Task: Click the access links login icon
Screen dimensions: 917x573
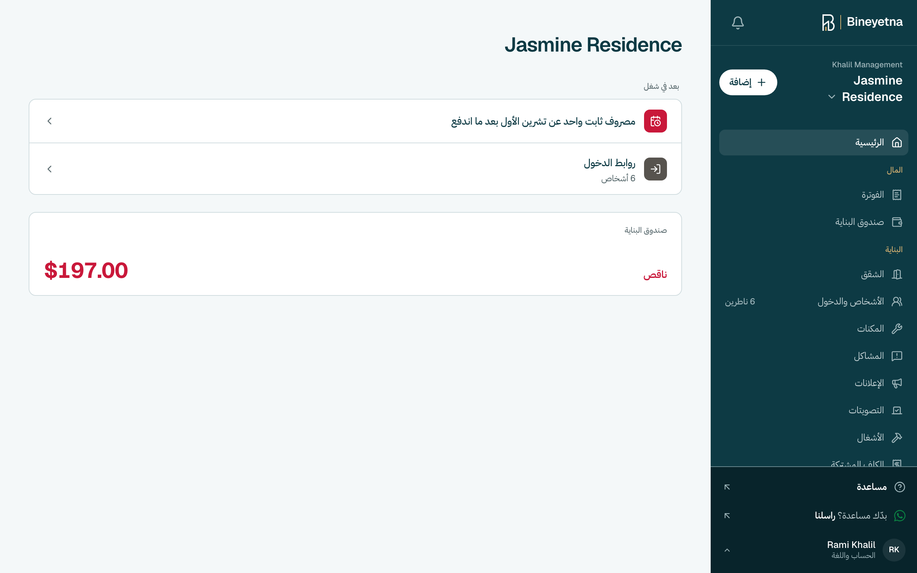Action: [x=655, y=169]
